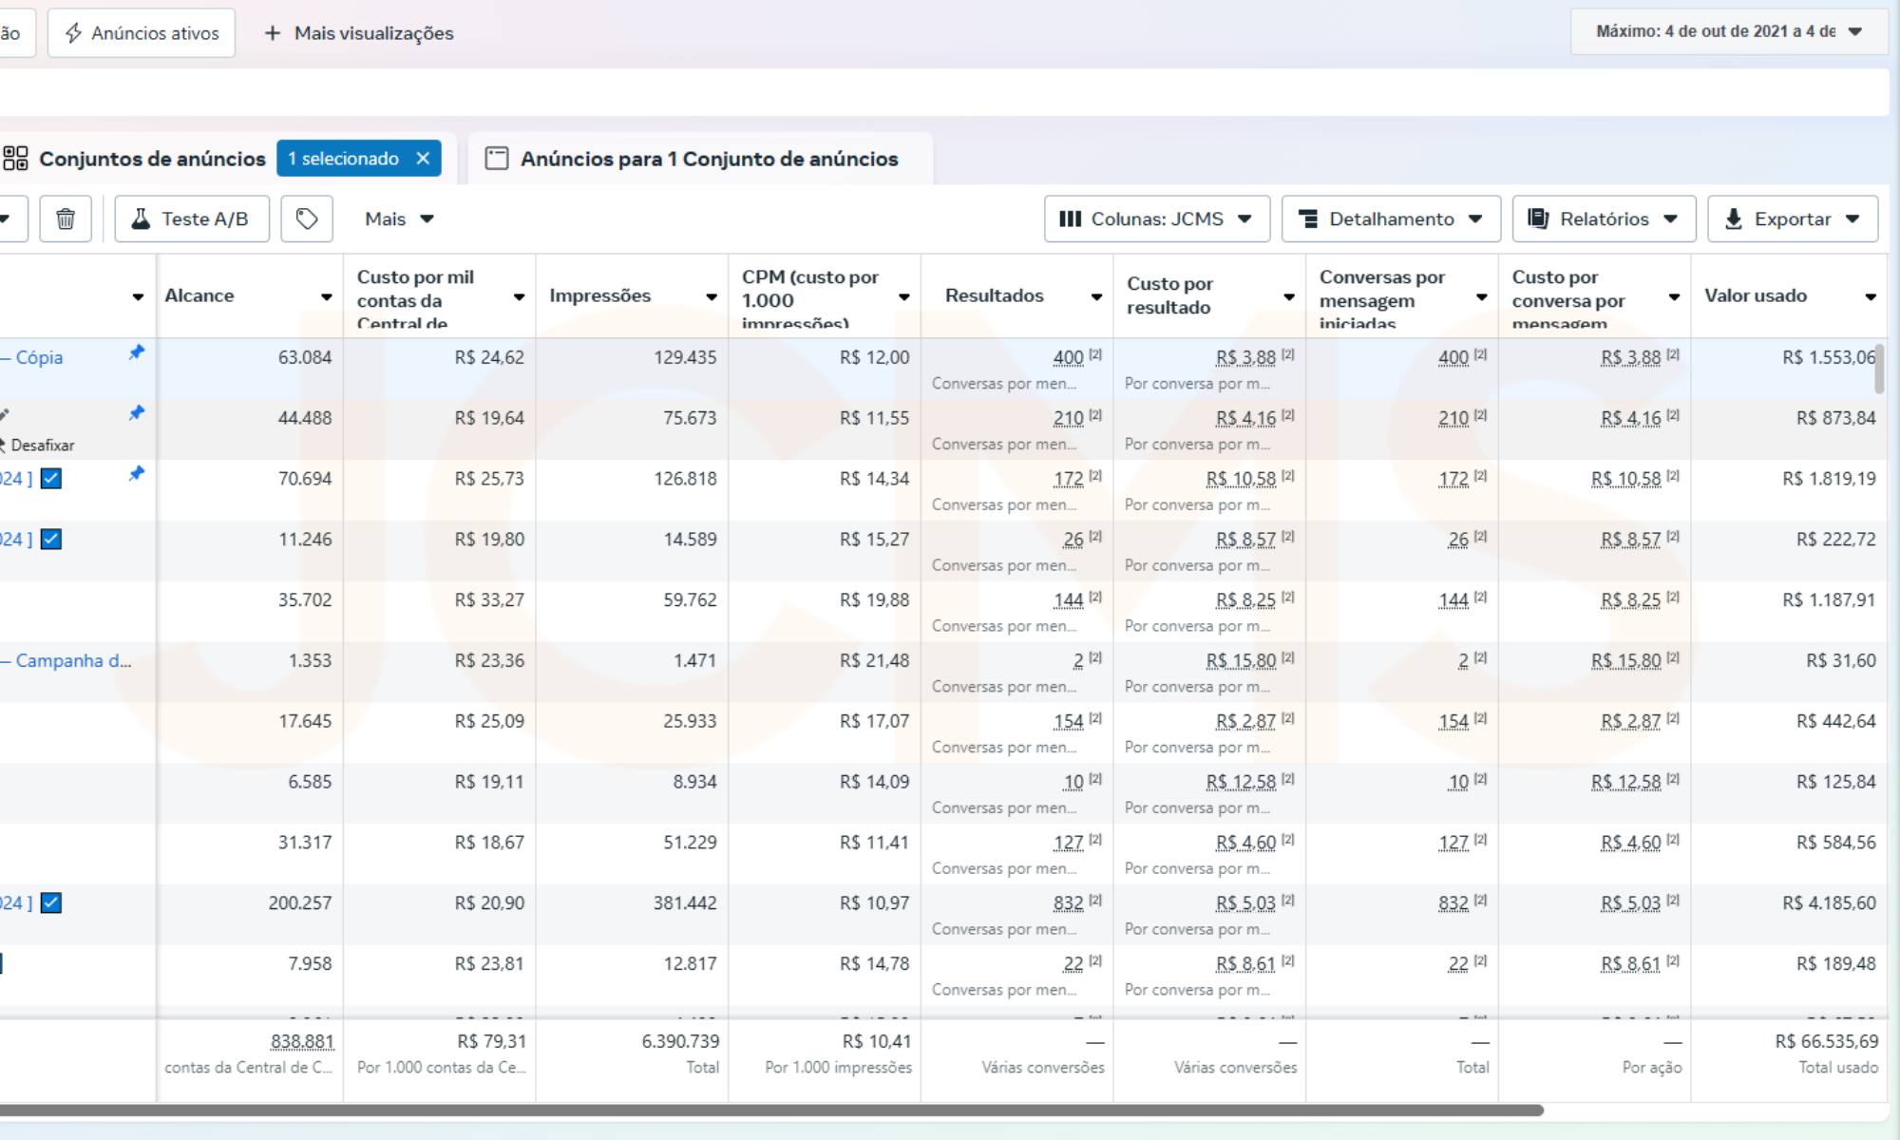Add view with Mais visualizações

[359, 33]
